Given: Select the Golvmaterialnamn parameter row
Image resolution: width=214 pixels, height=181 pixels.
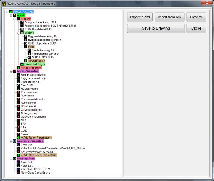Looking at the screenshot, I should 31,110.
